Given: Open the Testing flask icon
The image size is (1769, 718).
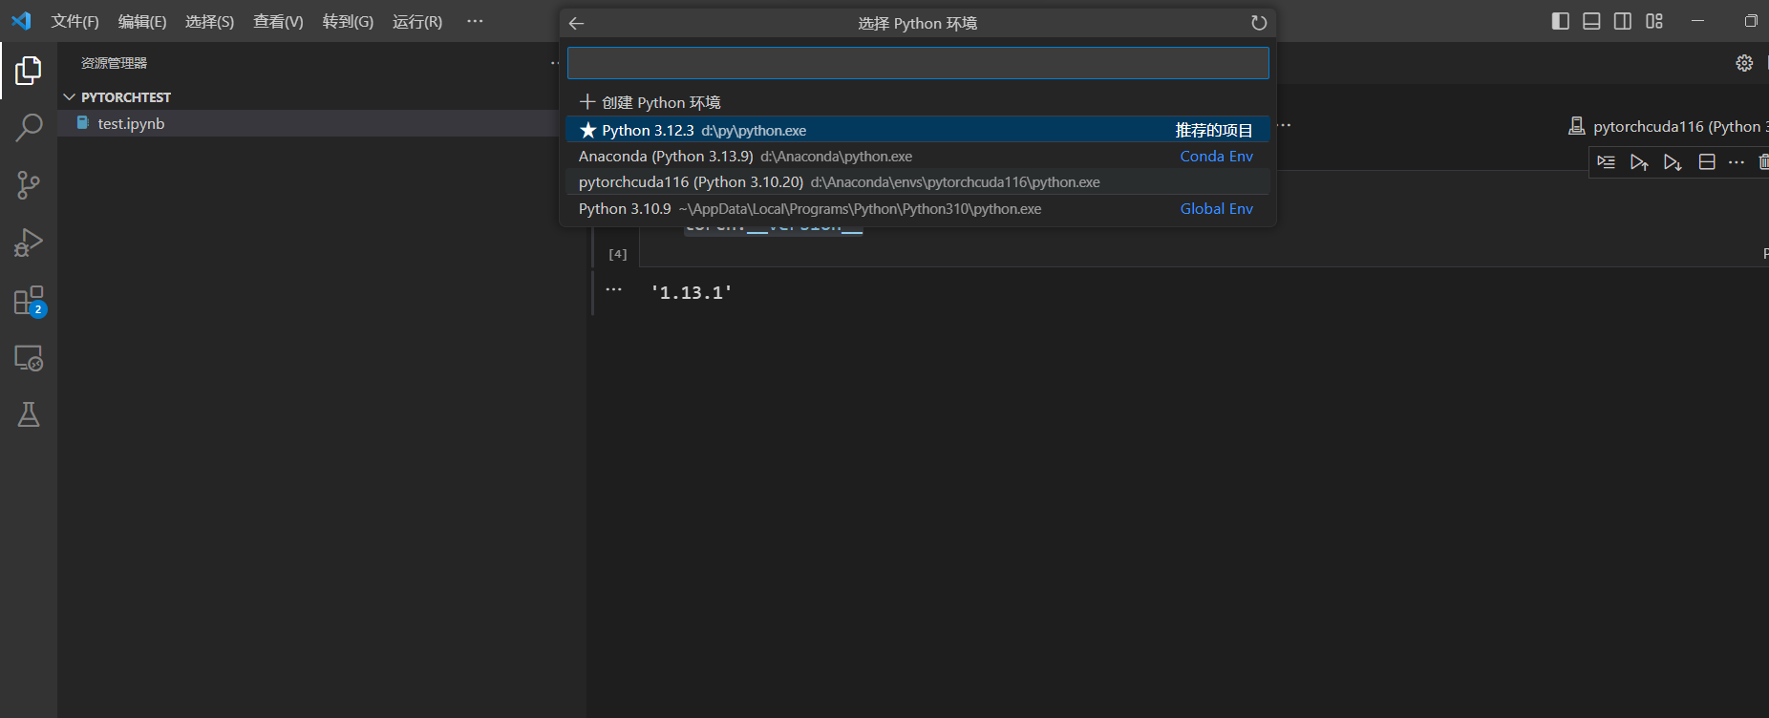Looking at the screenshot, I should coord(29,414).
